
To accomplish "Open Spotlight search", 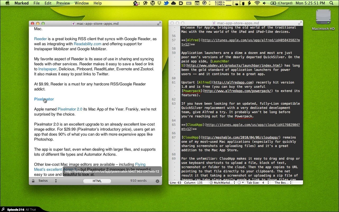I will click(332, 3).
